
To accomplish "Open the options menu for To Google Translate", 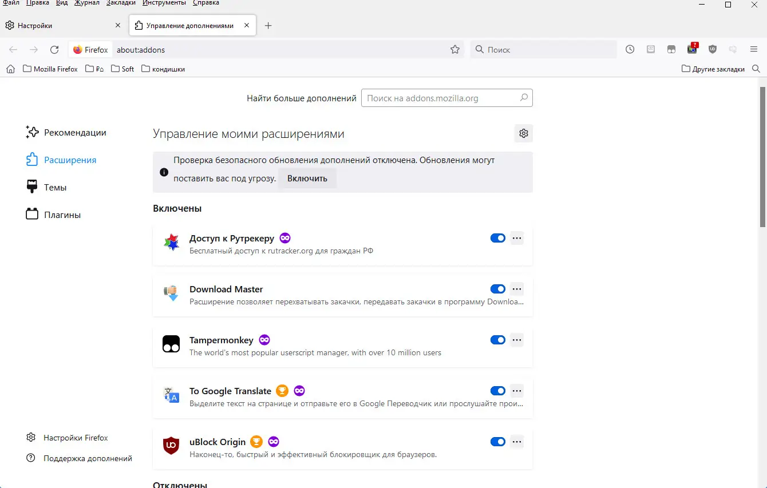I will click(517, 391).
